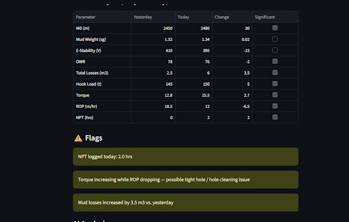This screenshot has width=349, height=222.
Task: Check the Significant box for Mud Weight (sg)
Action: (275, 39)
